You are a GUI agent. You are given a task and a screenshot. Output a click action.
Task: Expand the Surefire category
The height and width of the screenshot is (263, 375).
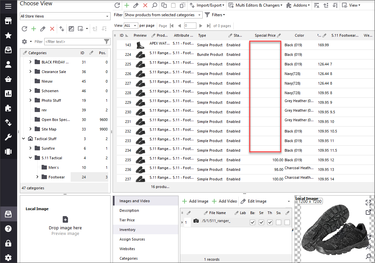coord(30,148)
